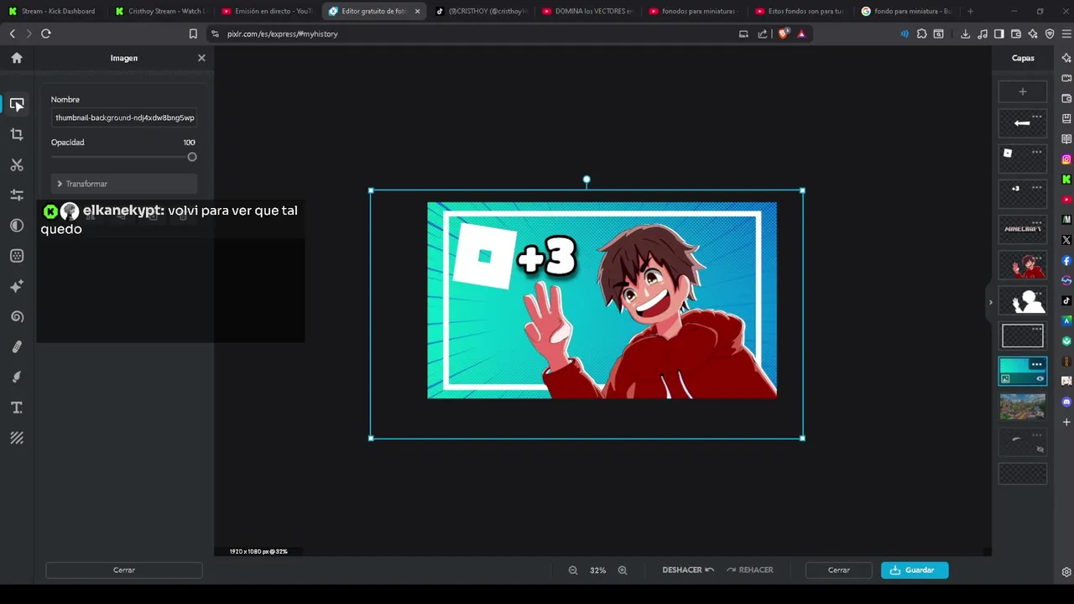1074x604 pixels.
Task: Toggle visibility eye of the selected background layer
Action: click(x=1040, y=379)
